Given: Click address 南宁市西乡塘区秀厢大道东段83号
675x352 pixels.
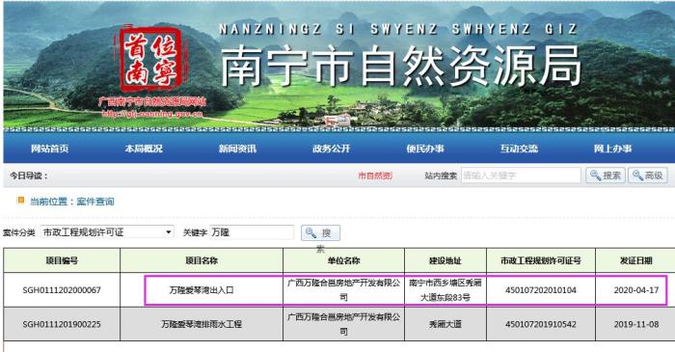Looking at the screenshot, I should [445, 290].
